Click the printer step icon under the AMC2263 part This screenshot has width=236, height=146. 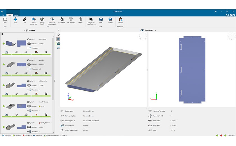[x=46, y=73]
